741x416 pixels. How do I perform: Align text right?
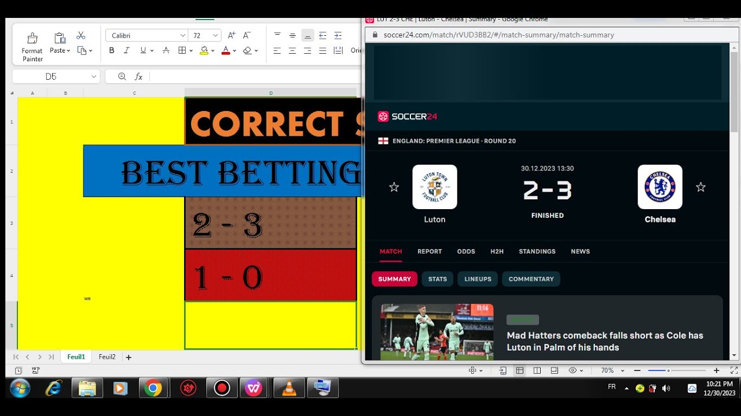(307, 51)
